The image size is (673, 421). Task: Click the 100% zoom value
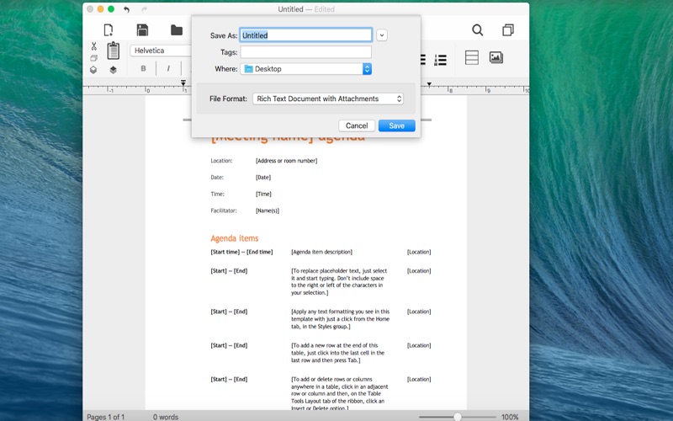pos(510,417)
